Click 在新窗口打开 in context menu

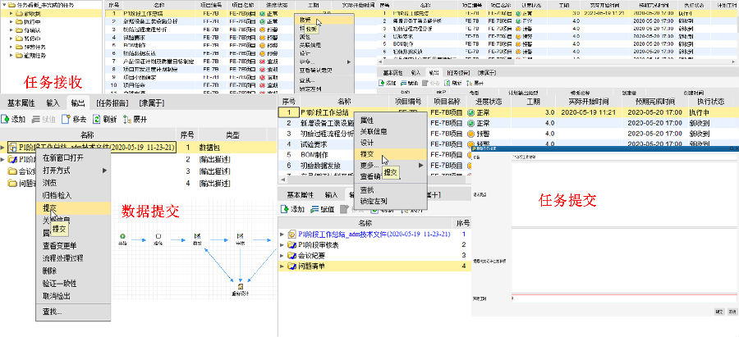tap(65, 158)
